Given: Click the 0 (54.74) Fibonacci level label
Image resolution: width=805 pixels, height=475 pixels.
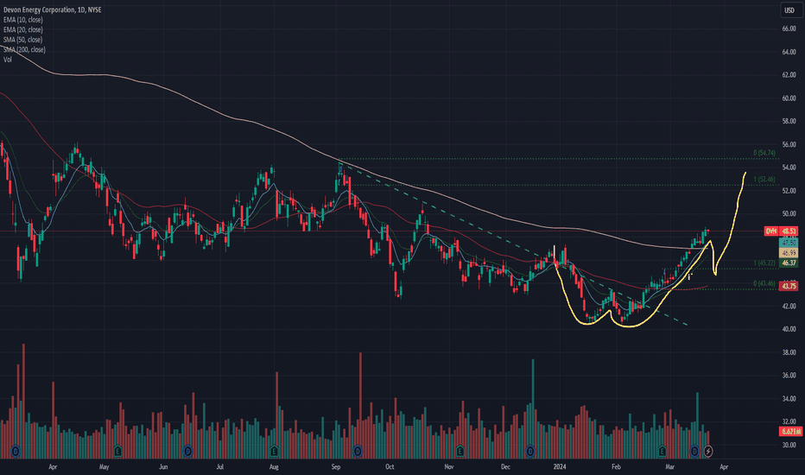Looking at the screenshot, I should pyautogui.click(x=764, y=153).
